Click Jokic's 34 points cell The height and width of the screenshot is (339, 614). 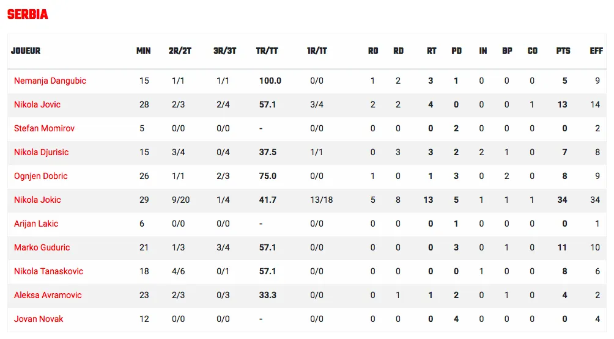click(562, 200)
